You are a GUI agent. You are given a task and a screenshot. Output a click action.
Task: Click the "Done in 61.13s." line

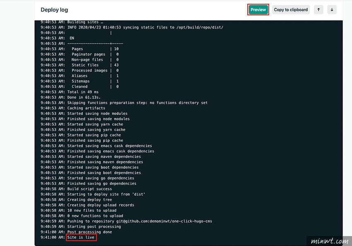[x=71, y=98]
